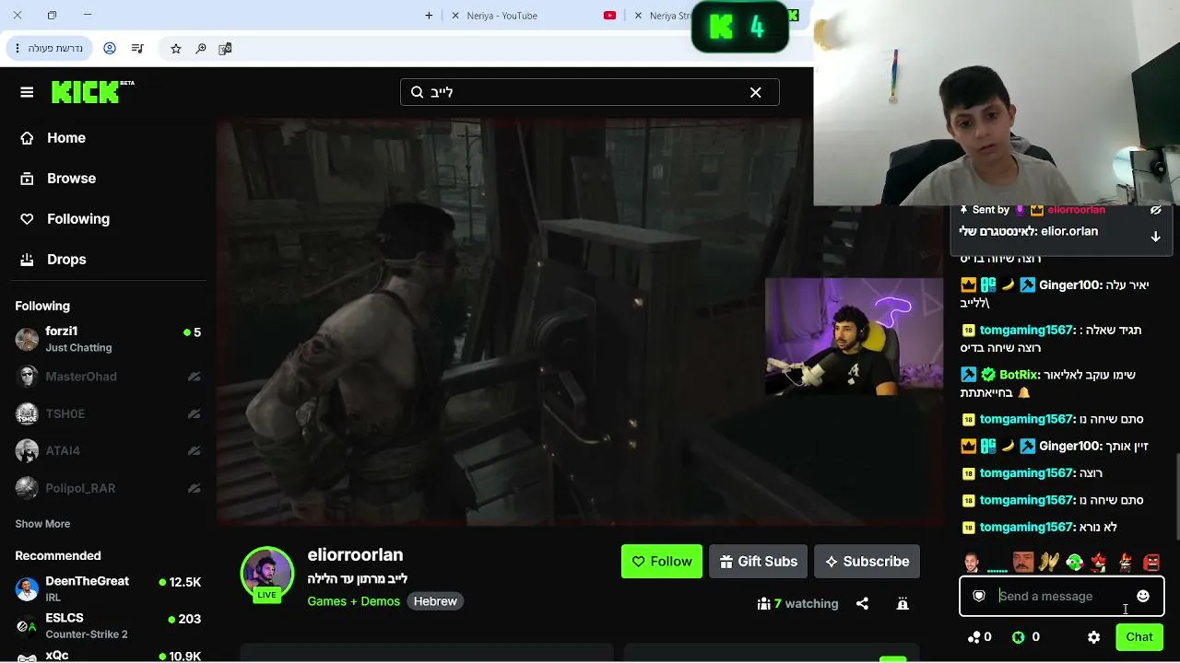
Task: Open MasterOhad's offline channel
Action: pyautogui.click(x=108, y=377)
